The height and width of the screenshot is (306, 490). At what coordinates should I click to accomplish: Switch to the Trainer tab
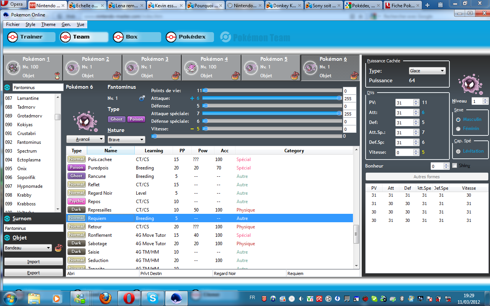coord(31,37)
